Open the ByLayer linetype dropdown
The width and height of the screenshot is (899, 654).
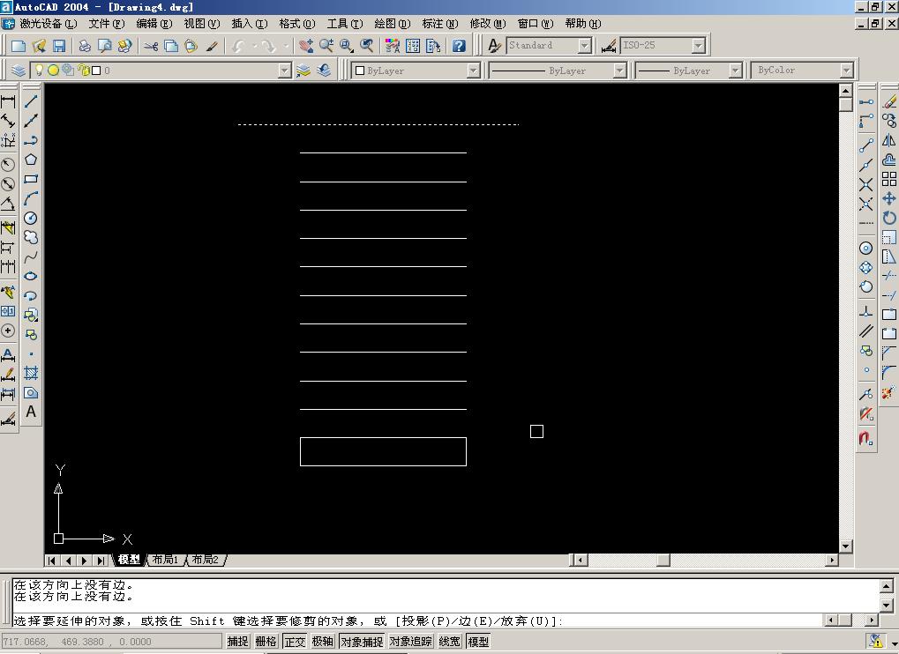click(619, 71)
